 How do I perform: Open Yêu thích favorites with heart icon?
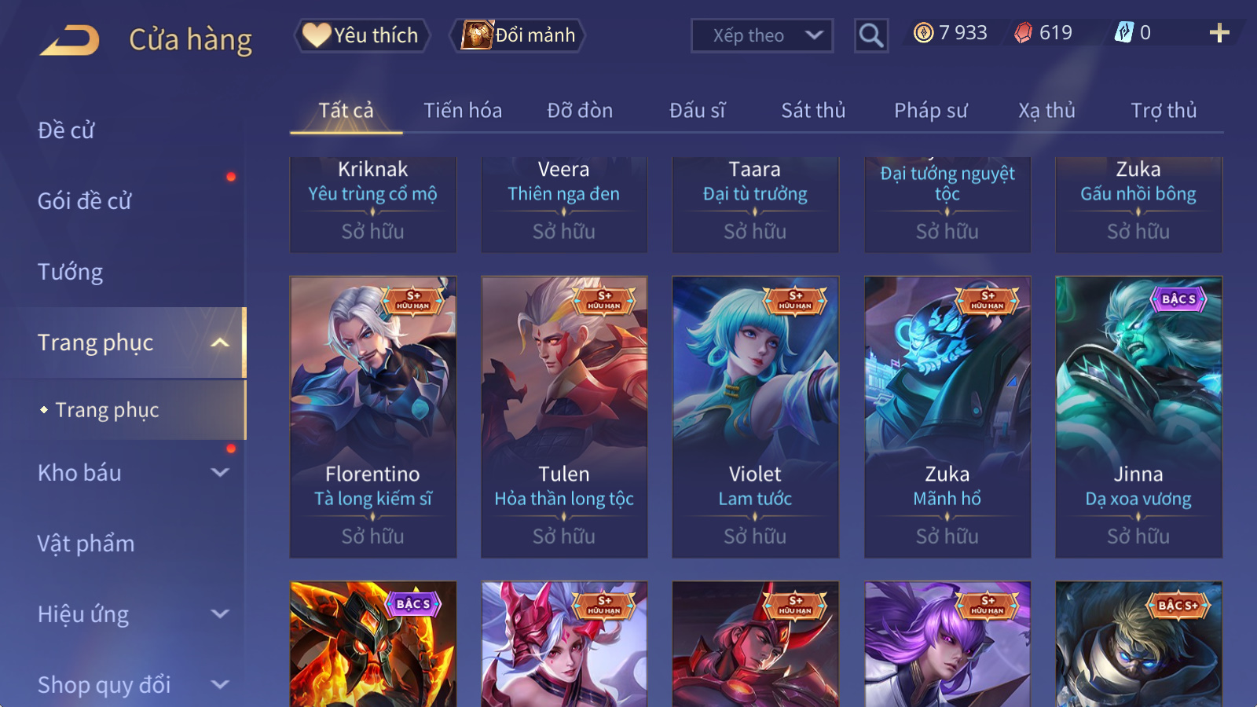click(x=362, y=35)
